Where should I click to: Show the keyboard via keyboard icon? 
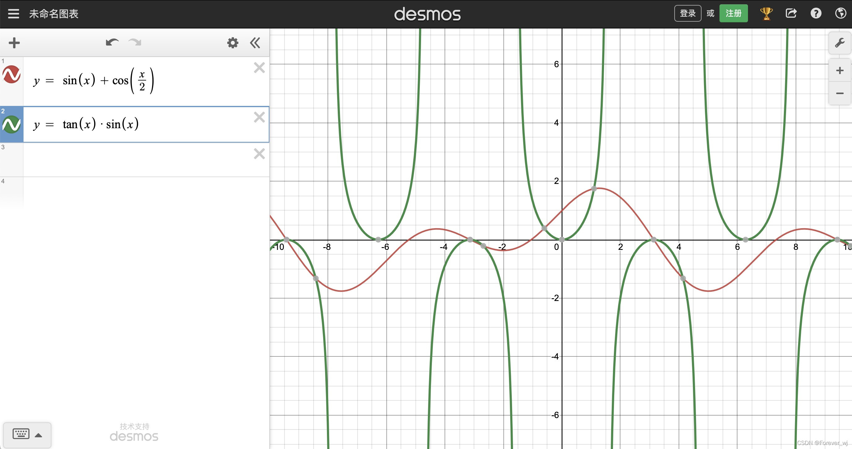[27, 435]
